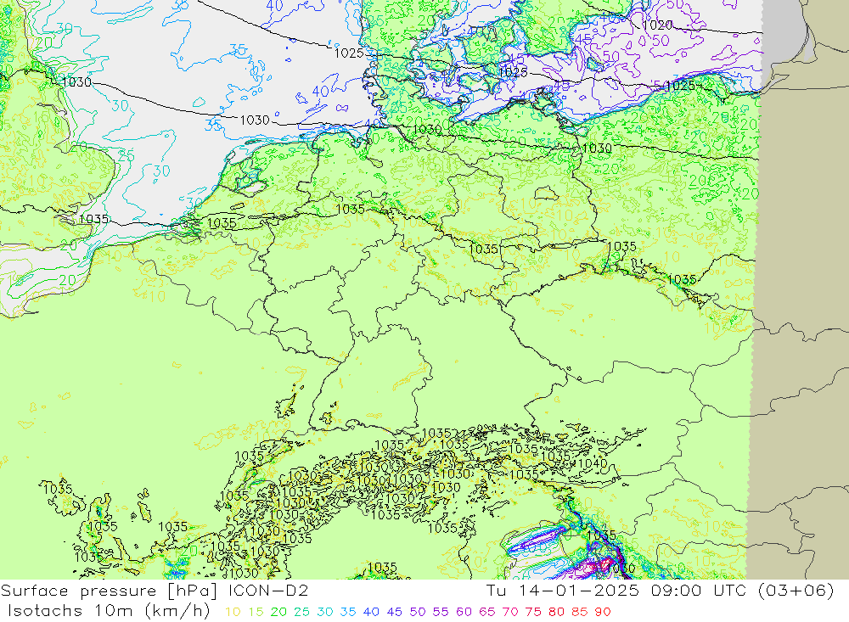Select the 85 value in isotach legend
849x622 pixels.
tap(580, 613)
